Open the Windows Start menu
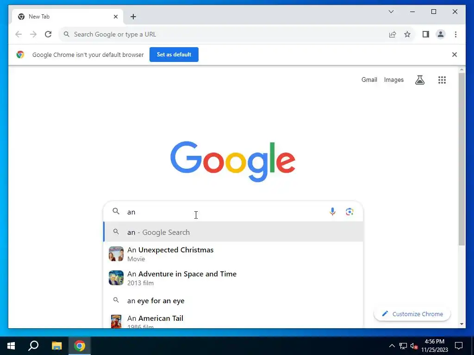 pos(11,346)
